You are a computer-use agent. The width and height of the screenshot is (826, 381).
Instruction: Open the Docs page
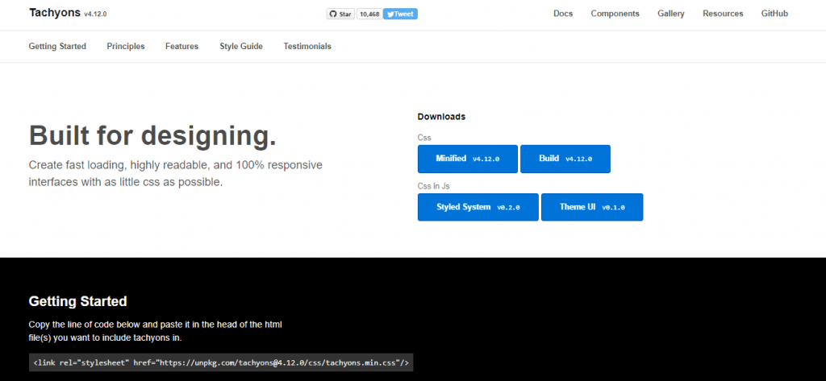[563, 14]
